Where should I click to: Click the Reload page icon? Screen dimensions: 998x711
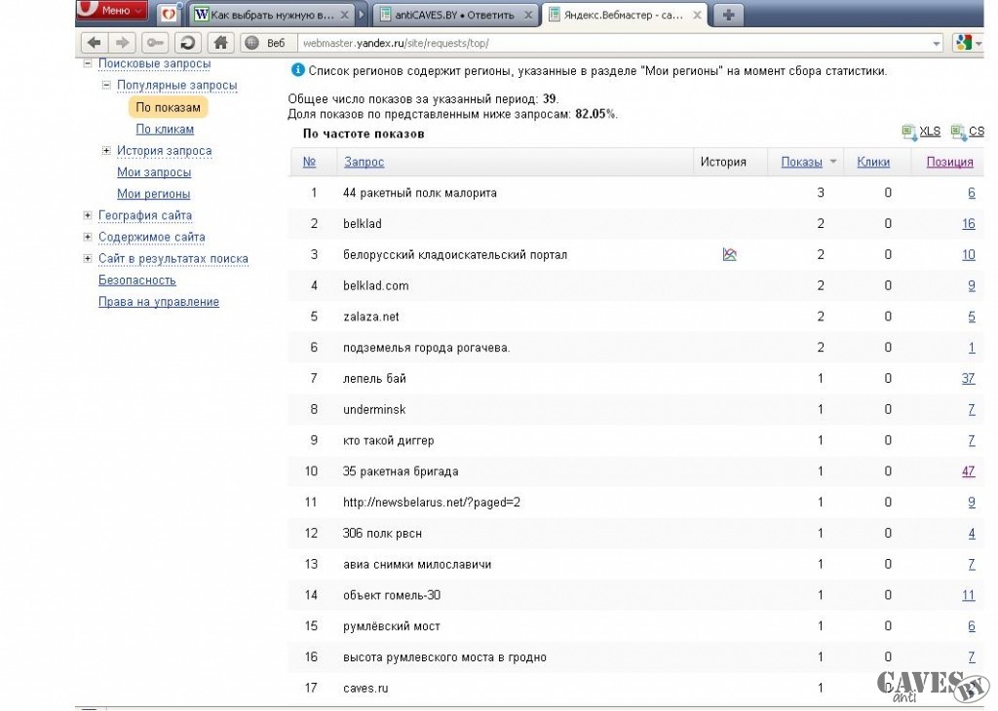pos(187,43)
